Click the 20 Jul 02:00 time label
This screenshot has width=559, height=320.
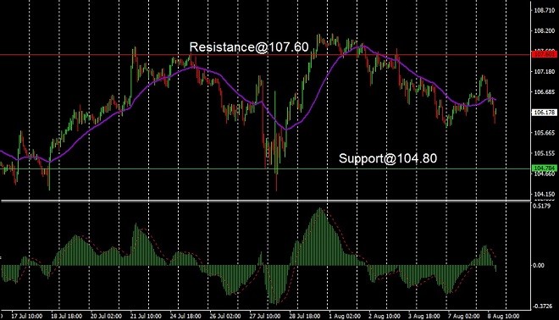[x=106, y=316]
